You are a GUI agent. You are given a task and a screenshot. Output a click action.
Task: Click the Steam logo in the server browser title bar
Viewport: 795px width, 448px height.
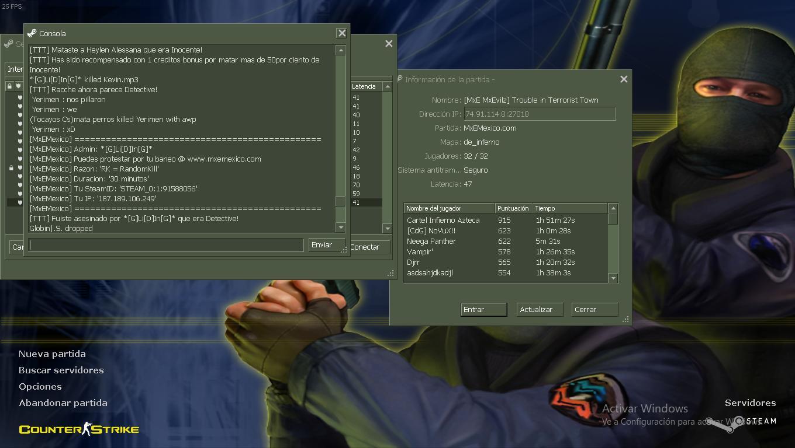[x=8, y=44]
